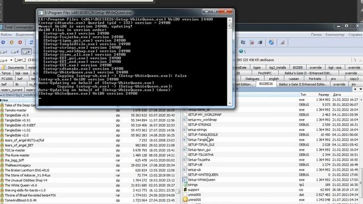Image resolution: width=363 pixels, height=204 pixels.
Task: Select the support ico file icon
Action: coord(185,190)
